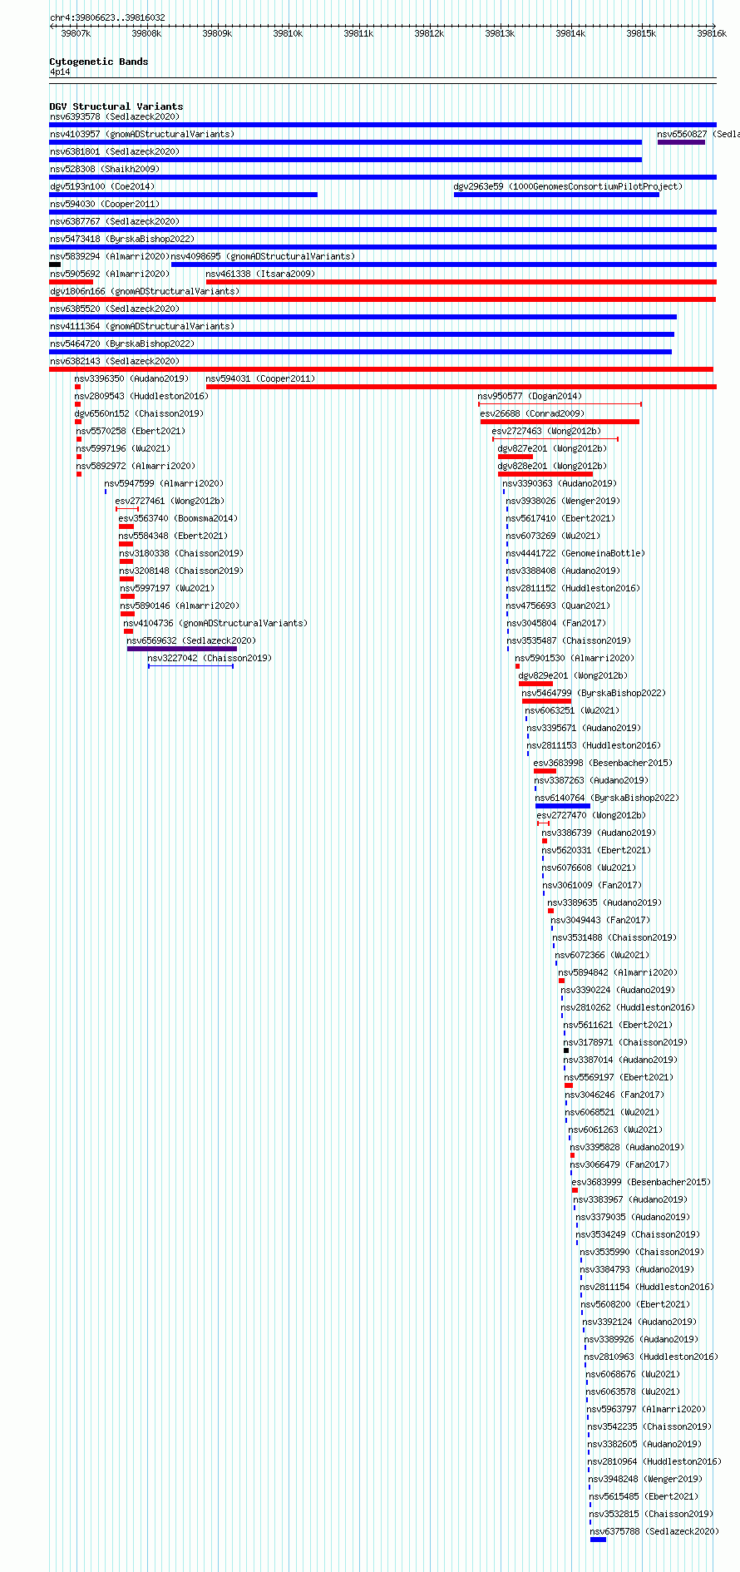Image resolution: width=740 pixels, height=1572 pixels.
Task: Click the black bar under nsv3178971 (Chaisson2019)
Action: point(566,1050)
